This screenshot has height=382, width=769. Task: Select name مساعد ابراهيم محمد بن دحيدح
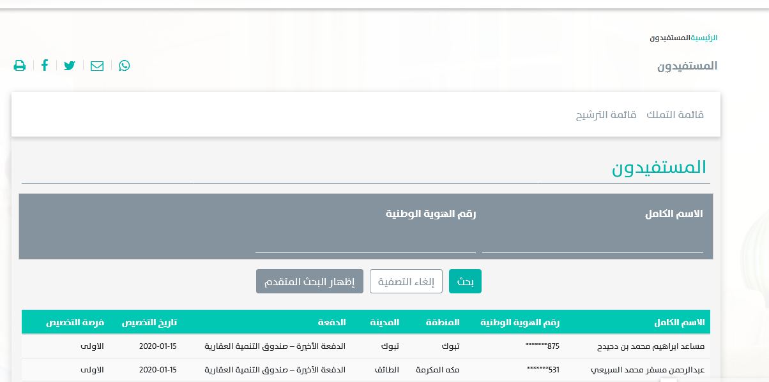pyautogui.click(x=650, y=346)
